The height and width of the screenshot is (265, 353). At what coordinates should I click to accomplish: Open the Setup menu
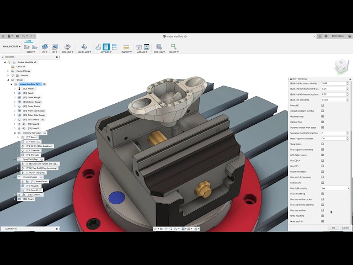pyautogui.click(x=31, y=52)
